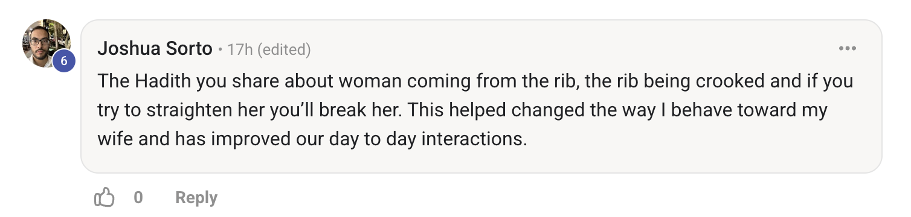The image size is (911, 217).
Task: Click the 17h timestamp
Action: tap(240, 50)
